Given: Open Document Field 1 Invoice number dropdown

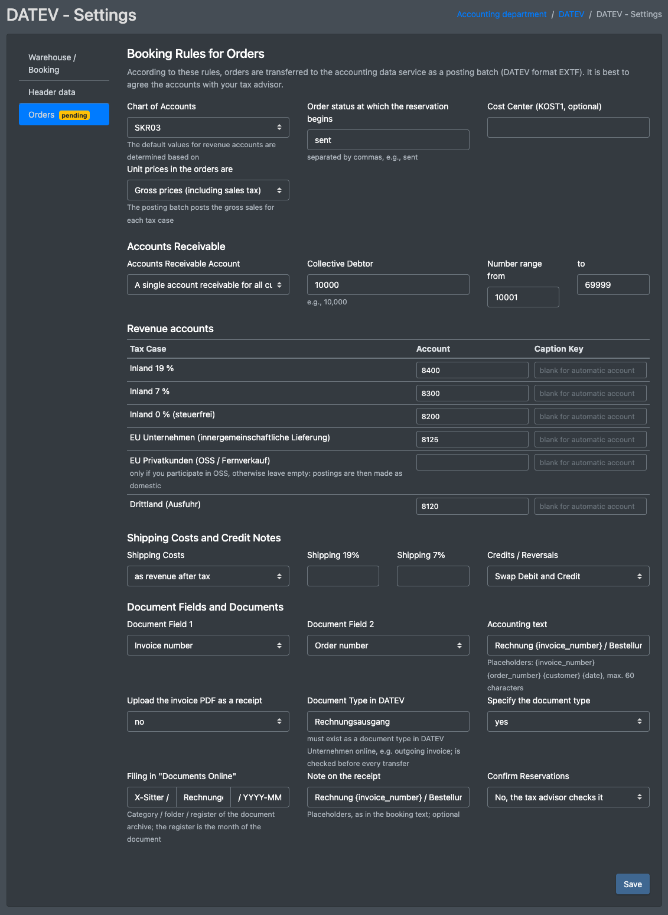Looking at the screenshot, I should pos(208,645).
